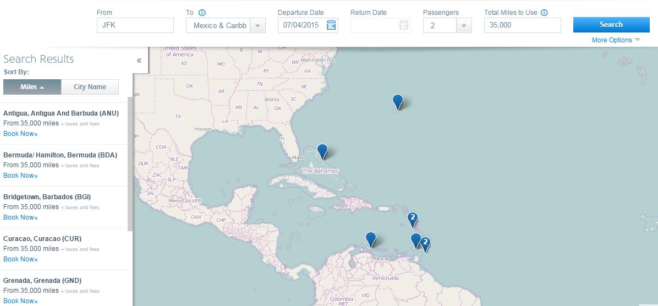Click the map pin over The Bahamas
Screen dimensions: 658x306
[x=322, y=151]
